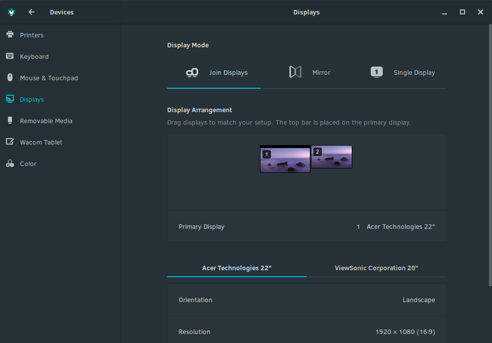
Task: Open Printers settings
Action: [60, 35]
